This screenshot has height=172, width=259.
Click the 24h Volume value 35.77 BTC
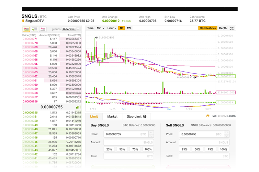click(x=197, y=21)
